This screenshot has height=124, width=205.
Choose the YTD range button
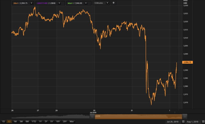[x=34, y=121]
